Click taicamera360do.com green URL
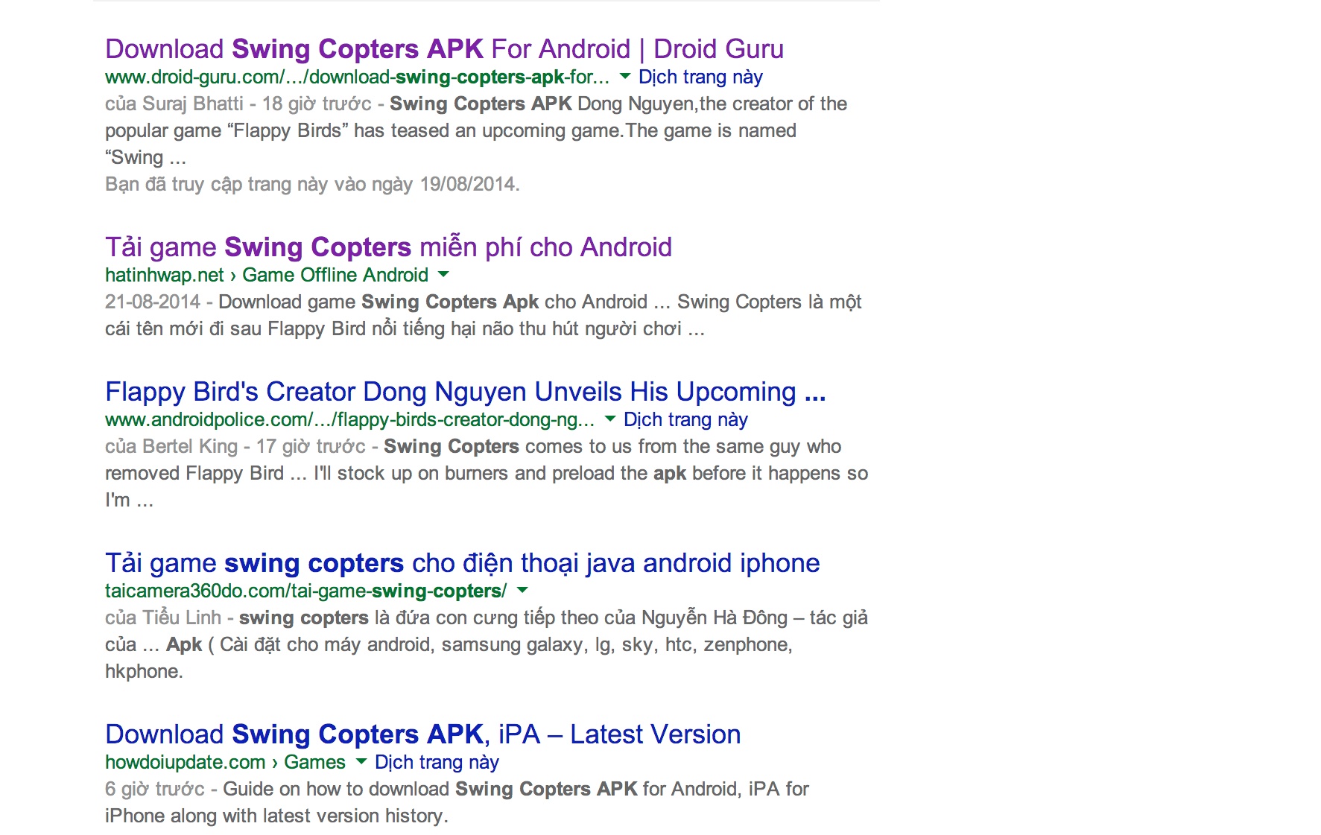This screenshot has width=1321, height=835. 305,591
